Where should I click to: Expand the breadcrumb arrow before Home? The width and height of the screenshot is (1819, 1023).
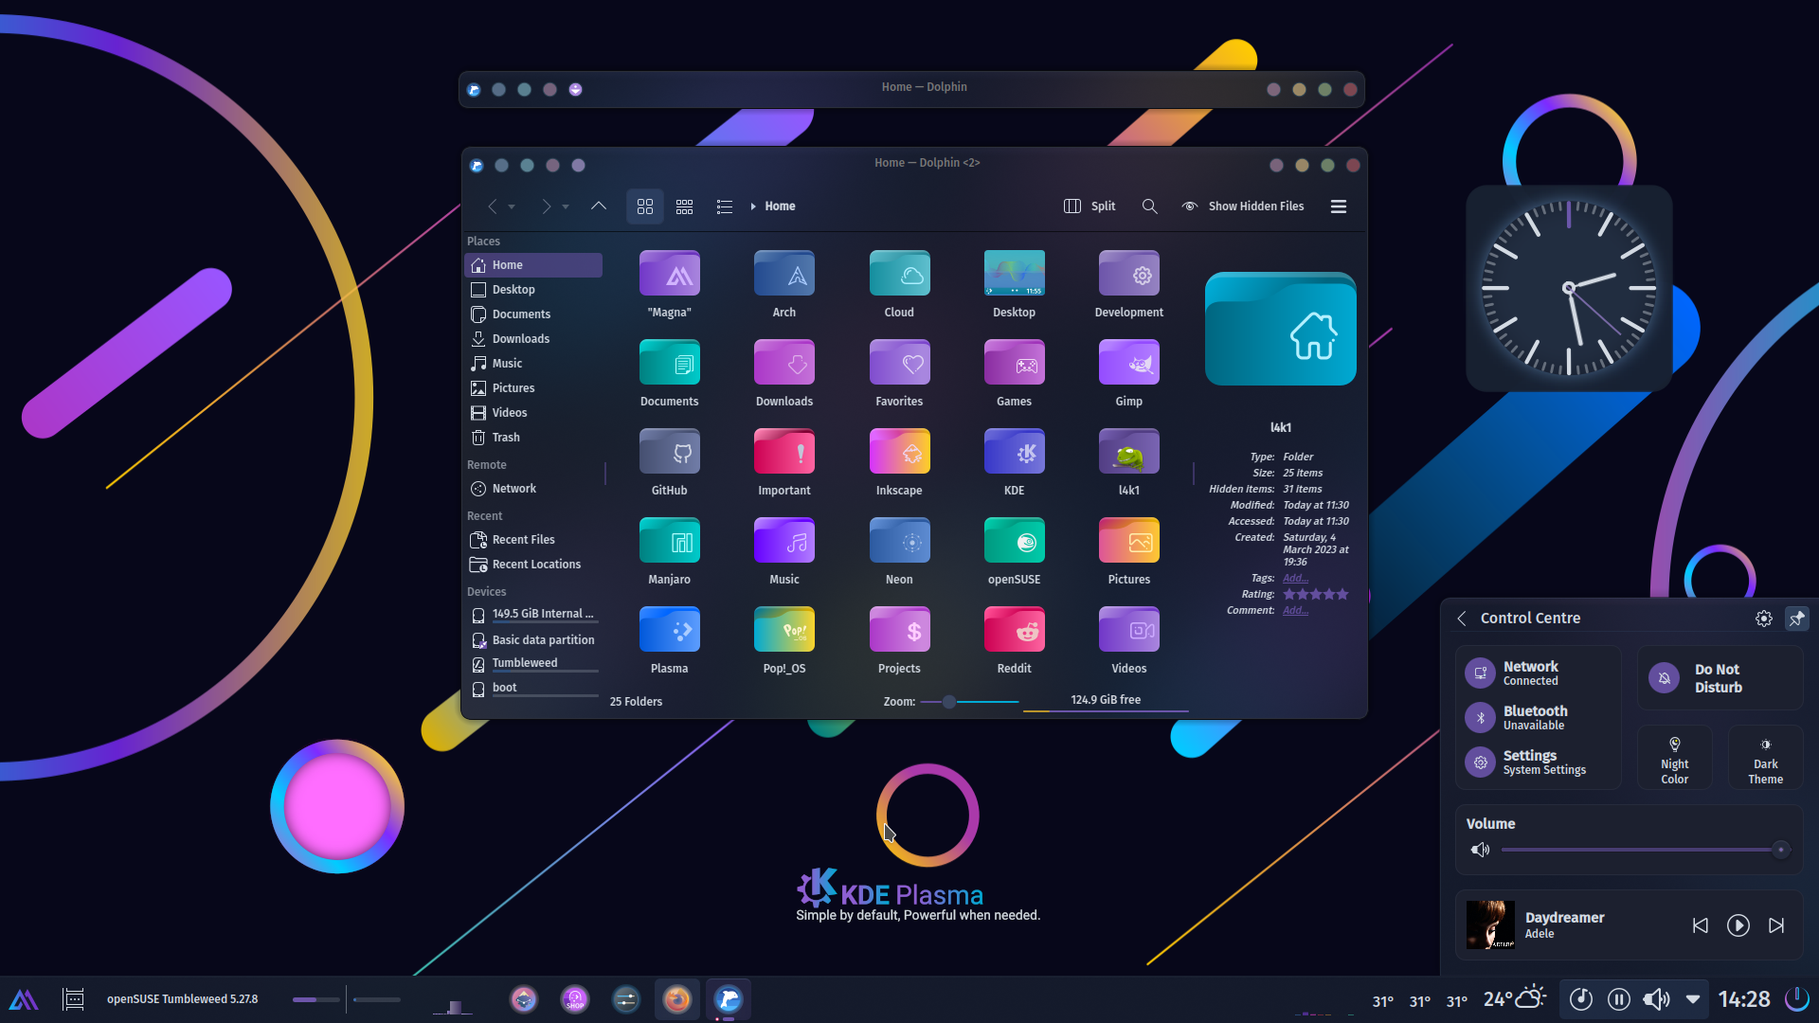coord(753,206)
